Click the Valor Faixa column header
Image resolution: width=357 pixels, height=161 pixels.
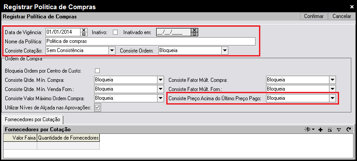tap(20, 138)
